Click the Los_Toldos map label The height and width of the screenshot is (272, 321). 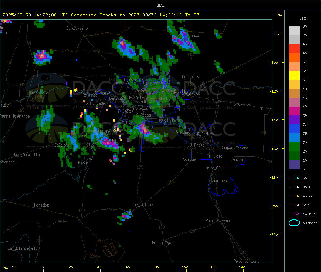[142, 205]
